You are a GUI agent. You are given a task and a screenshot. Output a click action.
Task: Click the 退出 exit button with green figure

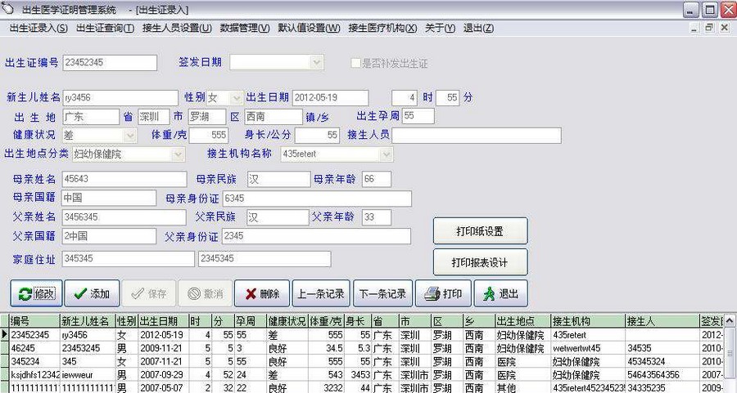coord(500,293)
